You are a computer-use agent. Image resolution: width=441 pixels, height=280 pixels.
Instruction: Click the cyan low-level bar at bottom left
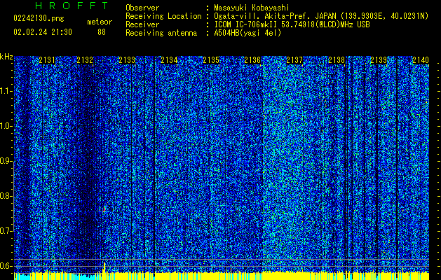pos(22,276)
